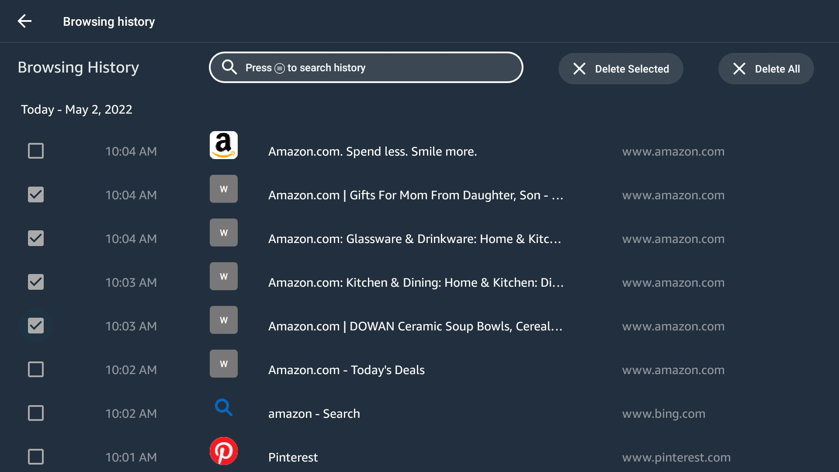Screen dimensions: 839x472
Task: Check the Today's Deals entry
Action: [36, 369]
